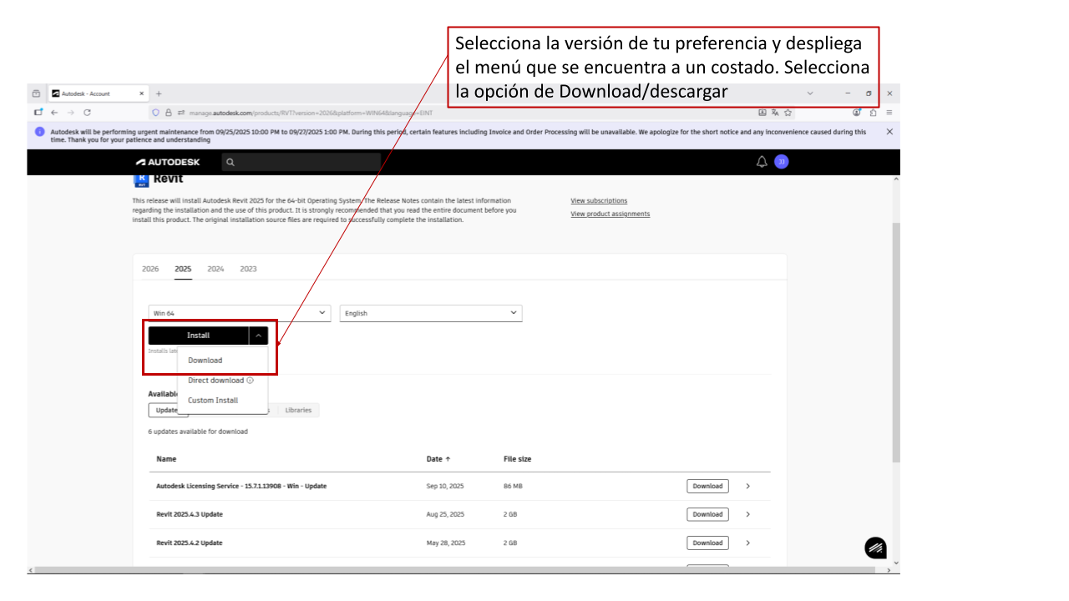
Task: Click the reader view icon in address bar
Action: point(762,112)
